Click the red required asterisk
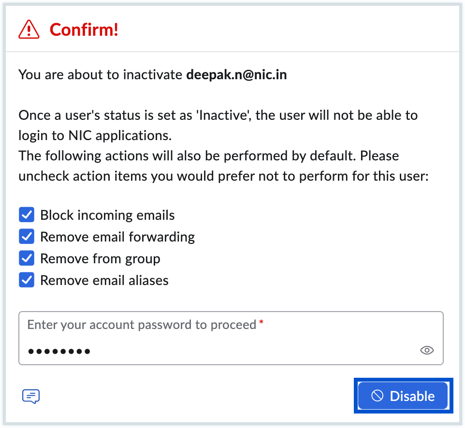The image size is (465, 428). click(x=262, y=322)
